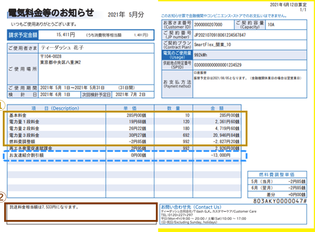Select the billing month 2021年 5月分
The image size is (315, 232).
pos(126,15)
